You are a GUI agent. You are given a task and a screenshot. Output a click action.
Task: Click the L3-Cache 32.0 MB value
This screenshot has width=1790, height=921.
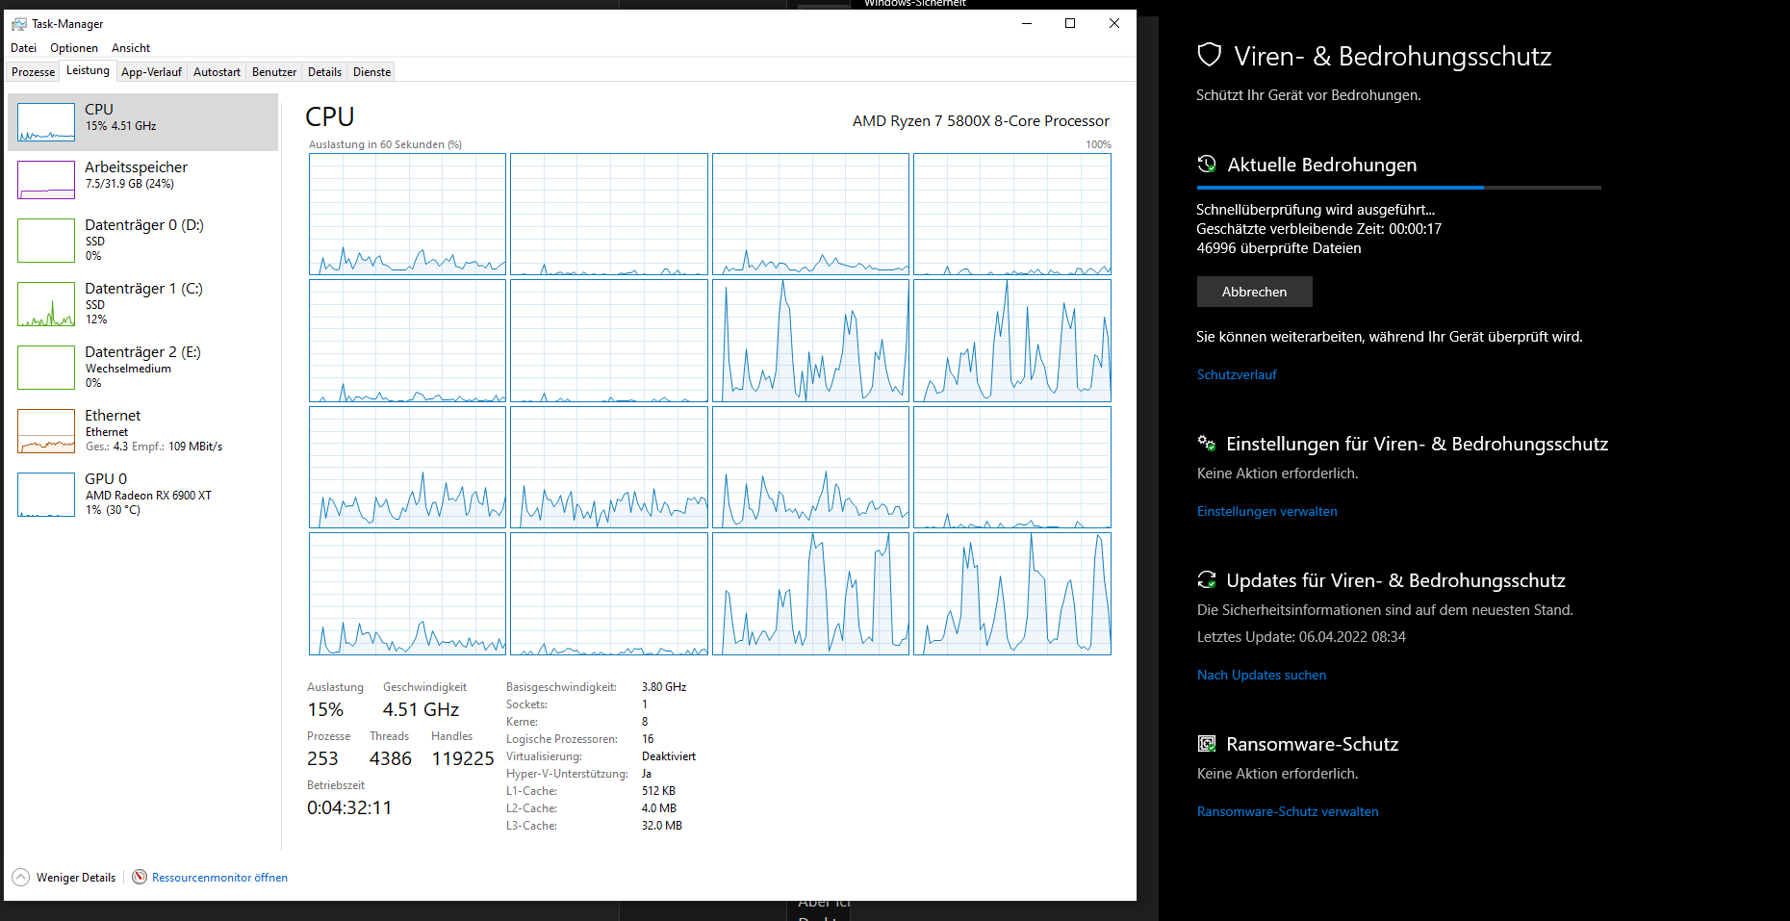click(x=662, y=826)
